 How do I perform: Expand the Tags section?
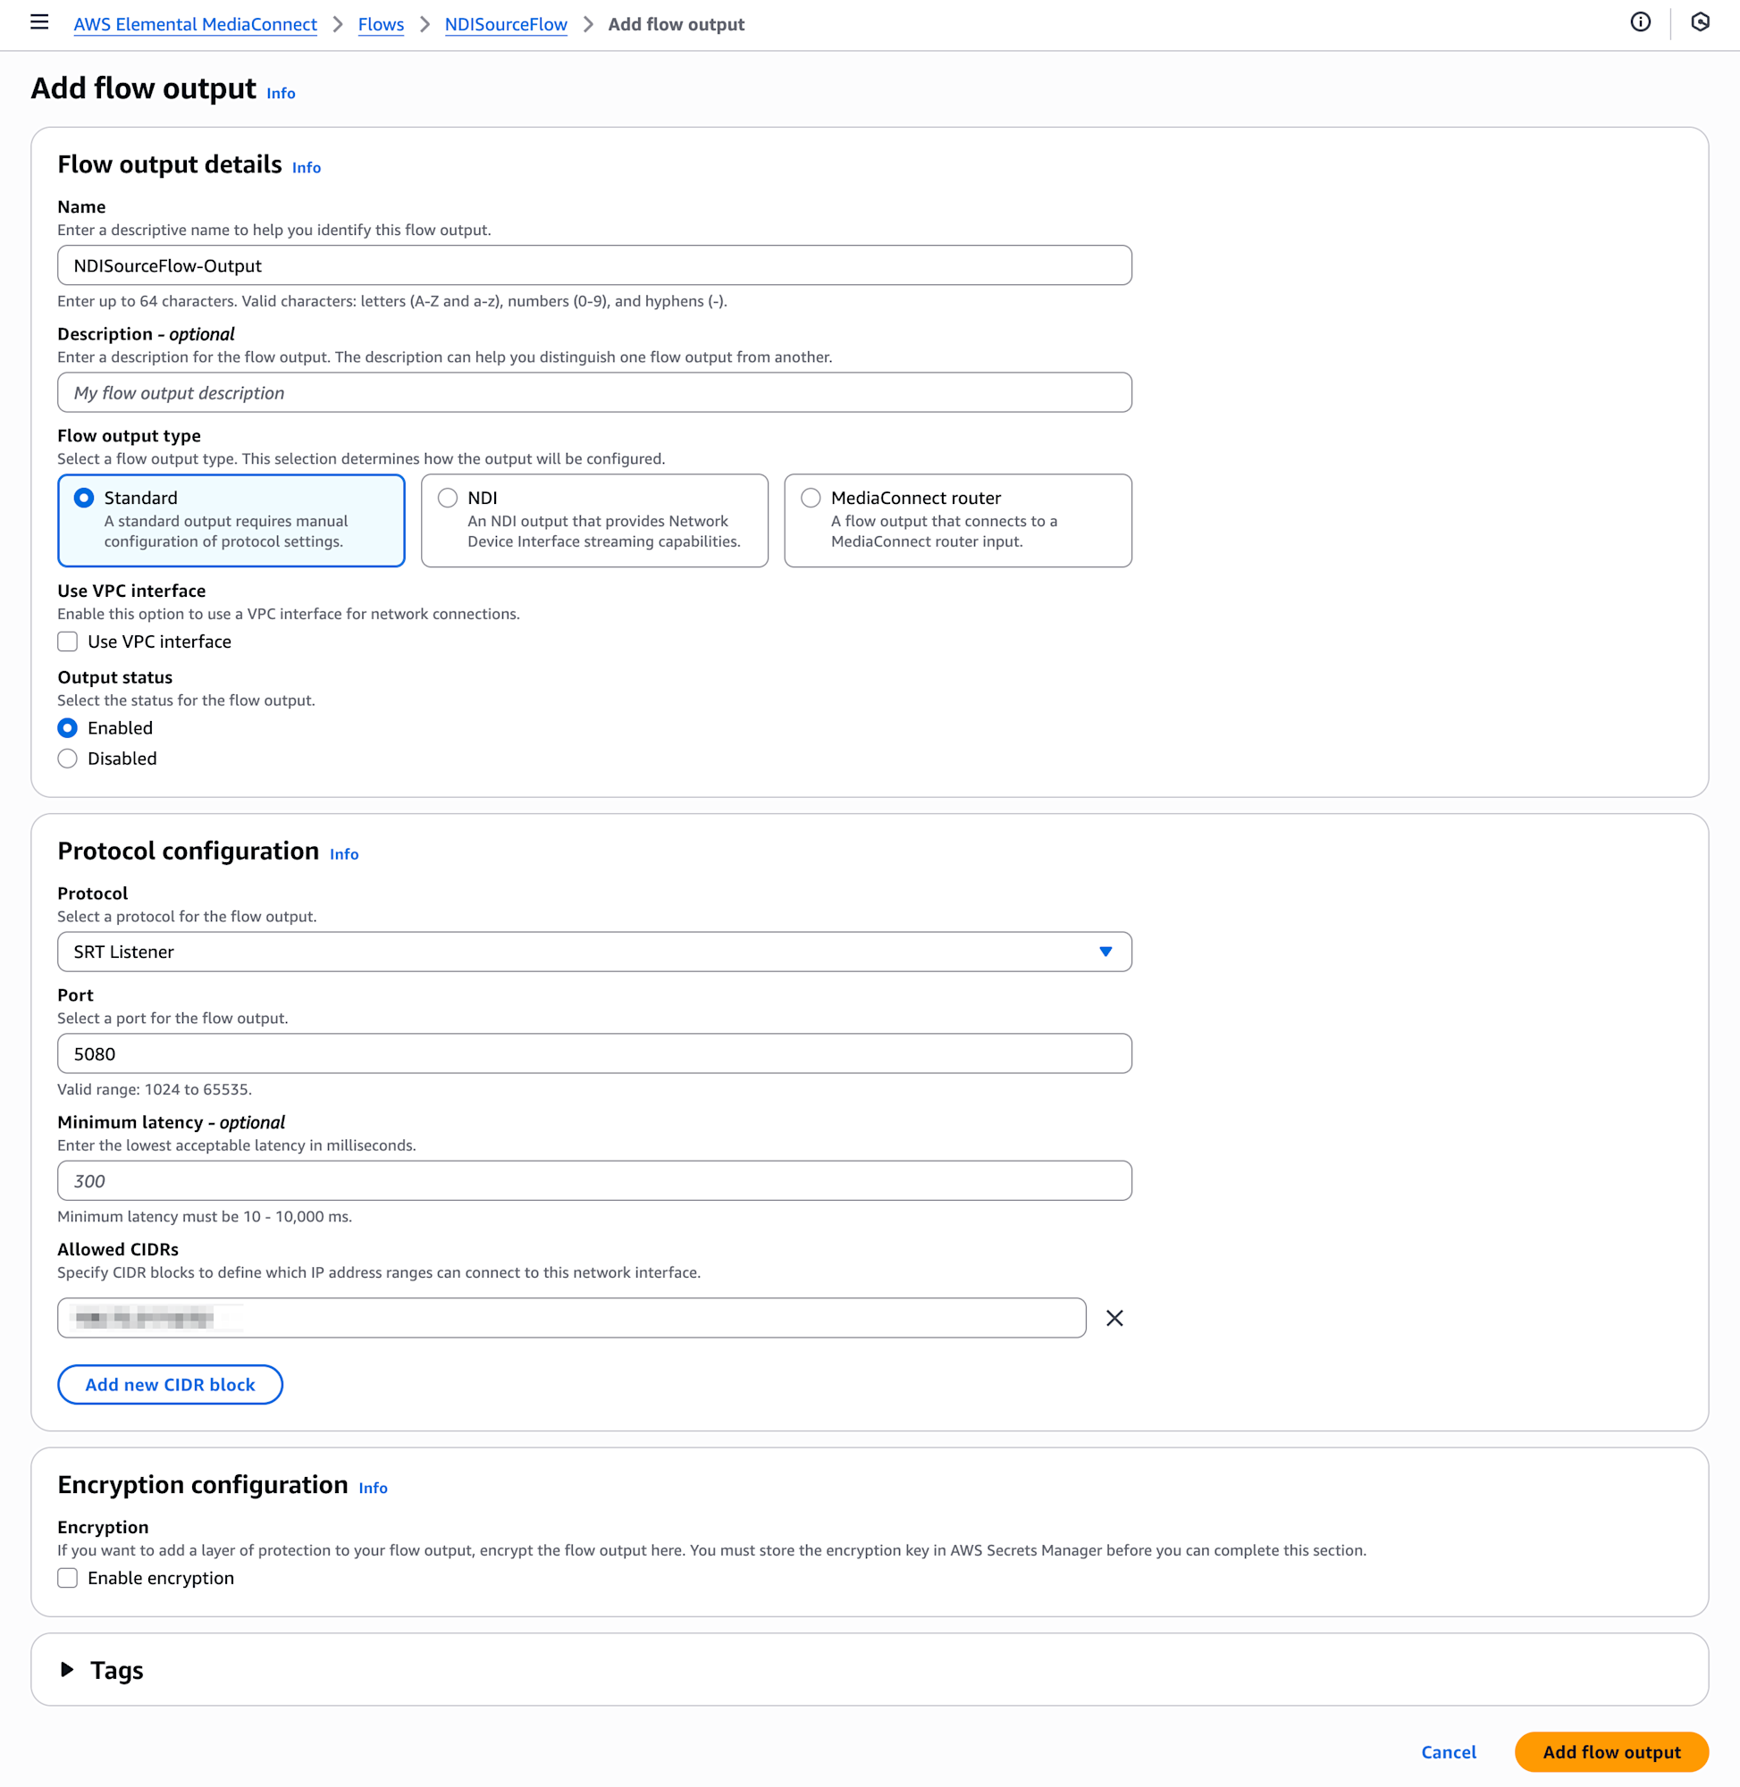click(68, 1670)
